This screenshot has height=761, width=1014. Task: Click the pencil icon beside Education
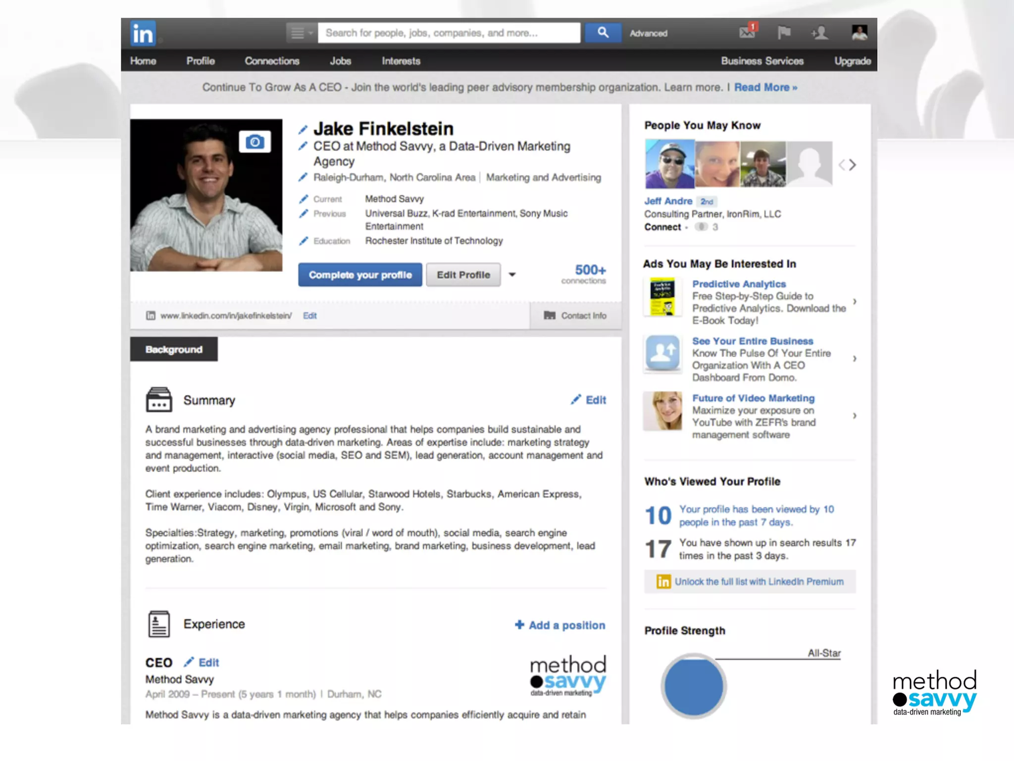point(304,241)
